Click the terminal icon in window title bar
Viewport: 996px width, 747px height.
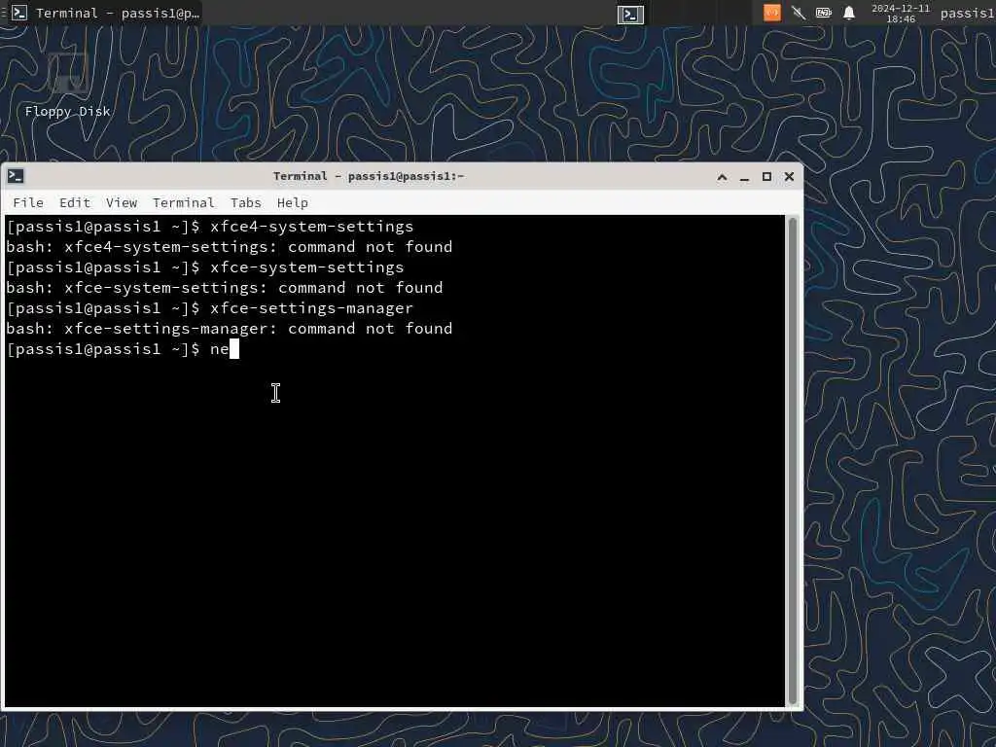(16, 176)
